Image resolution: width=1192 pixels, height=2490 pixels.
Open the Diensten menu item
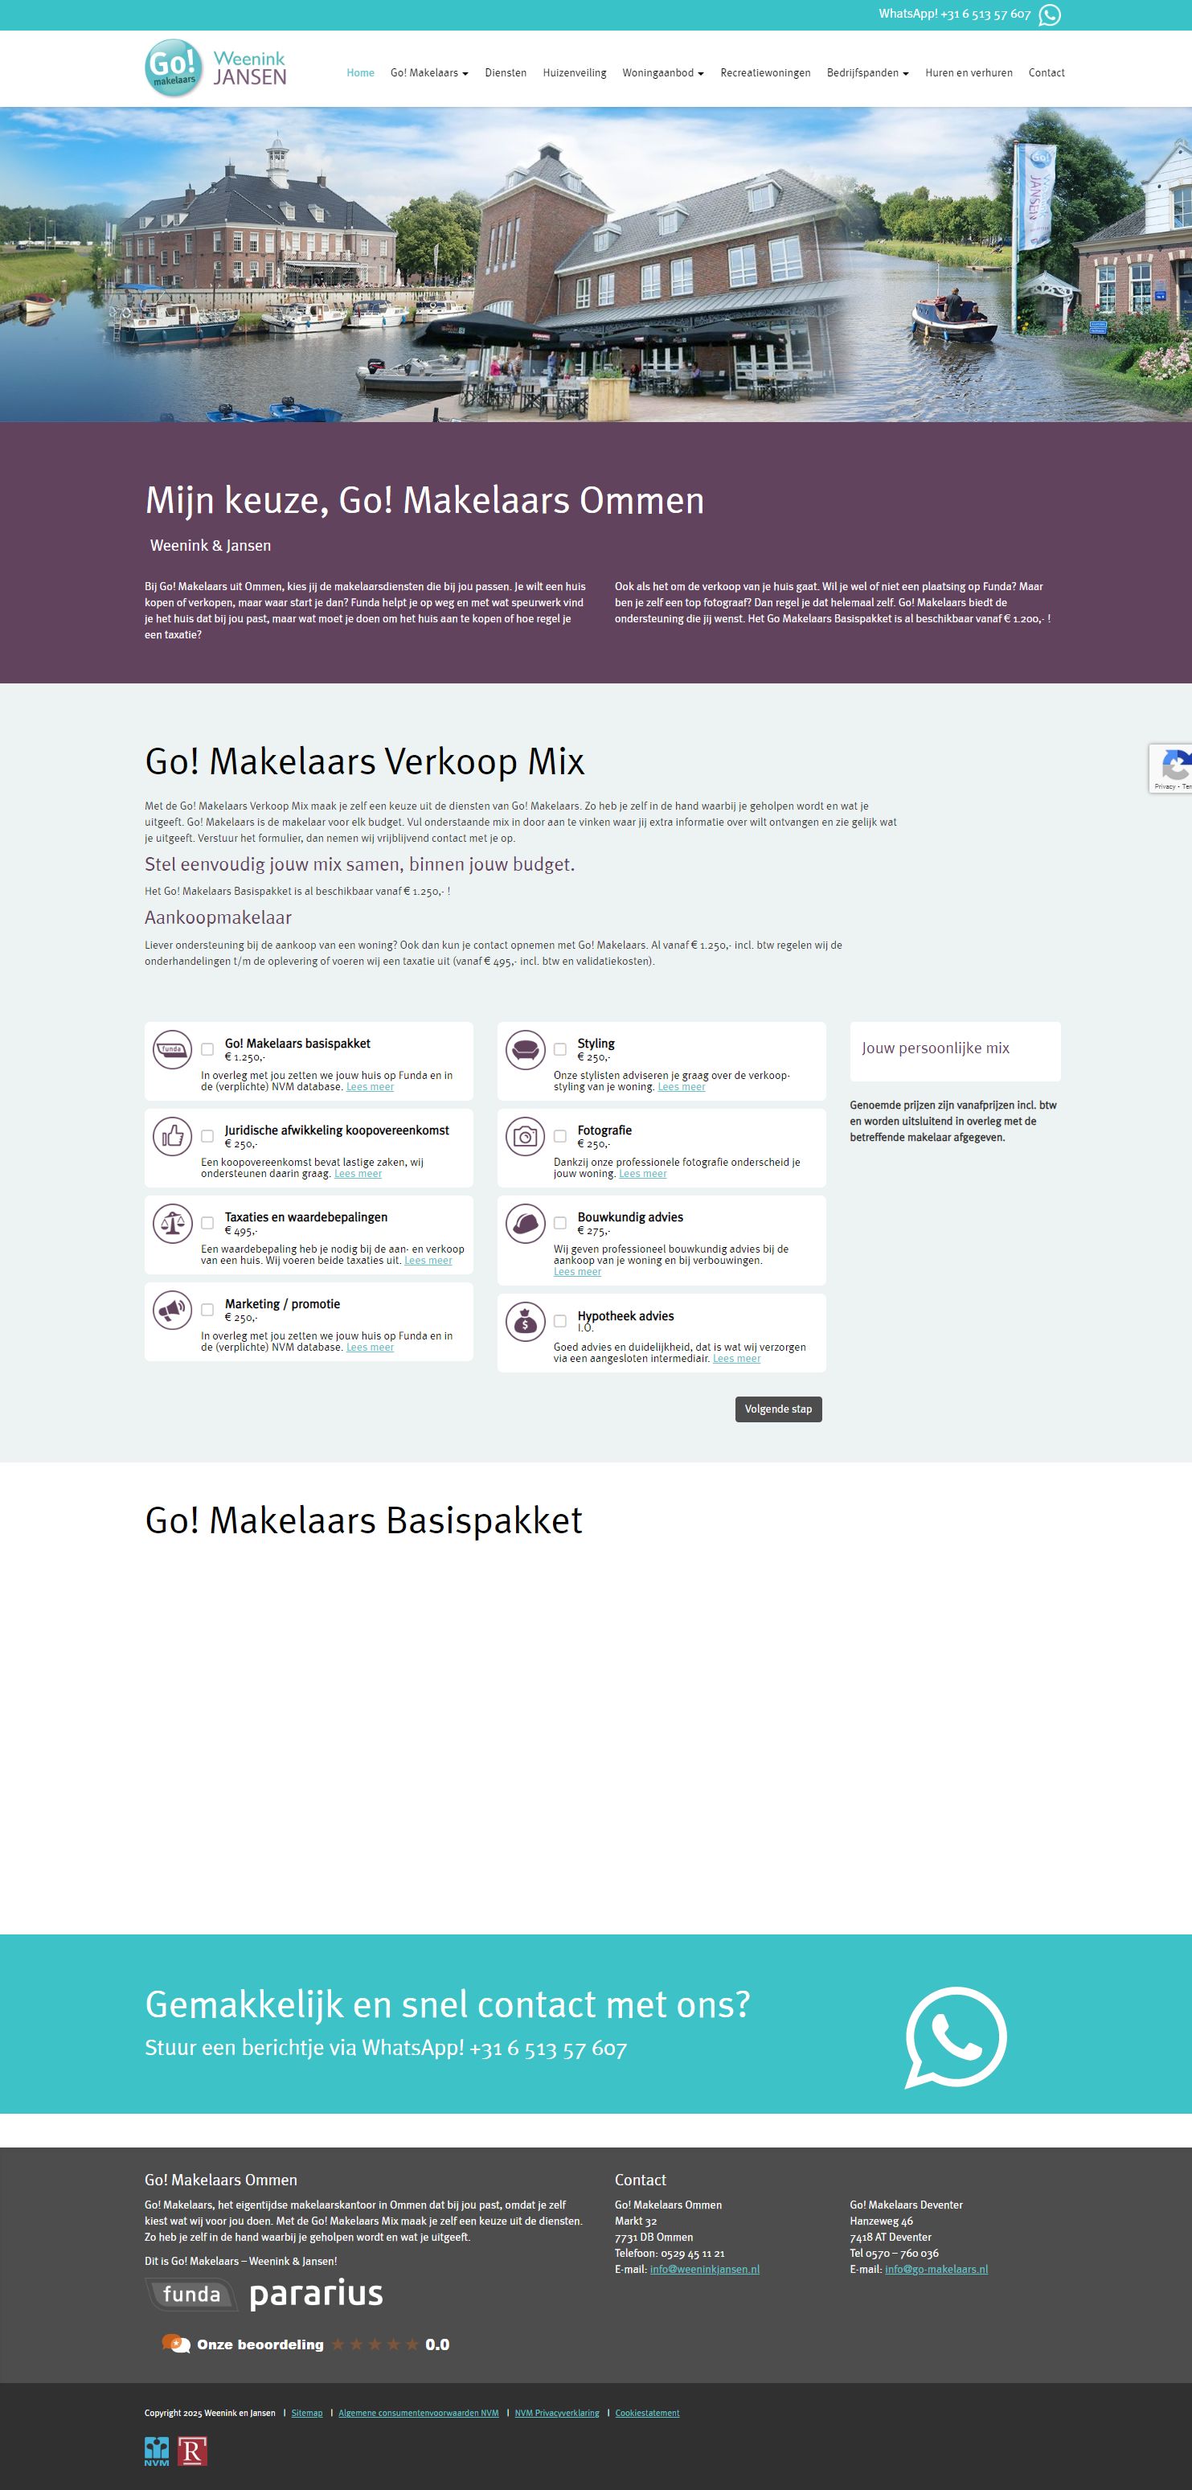506,73
